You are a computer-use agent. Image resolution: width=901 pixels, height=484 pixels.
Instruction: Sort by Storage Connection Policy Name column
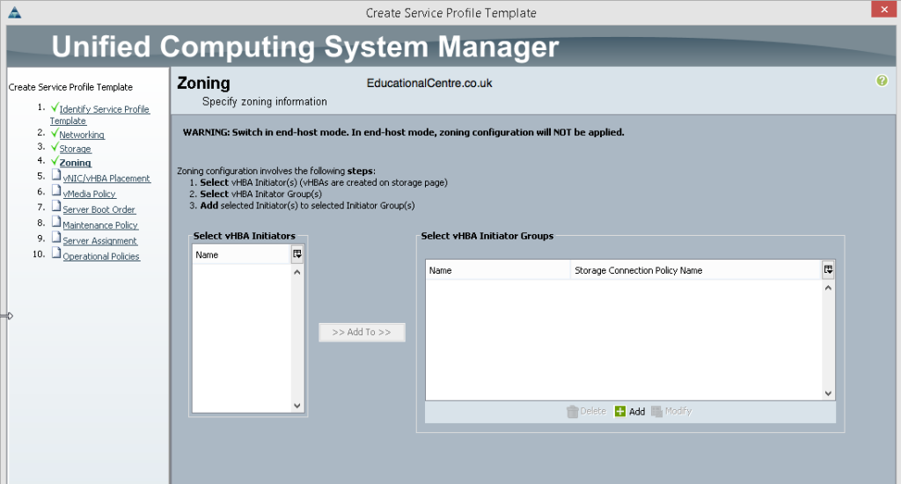(x=696, y=270)
